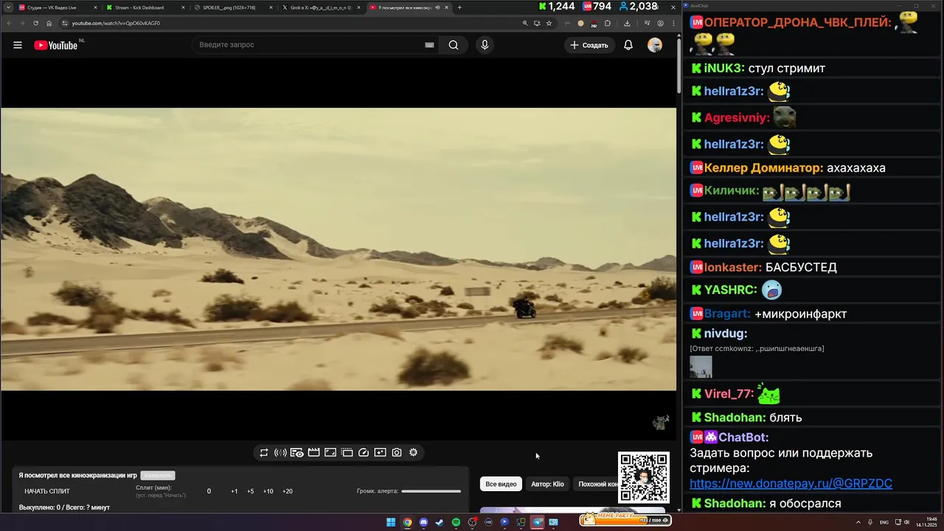This screenshot has width=944, height=531.
Task: Open browser zoom magnifier icon in address bar
Action: (x=525, y=23)
